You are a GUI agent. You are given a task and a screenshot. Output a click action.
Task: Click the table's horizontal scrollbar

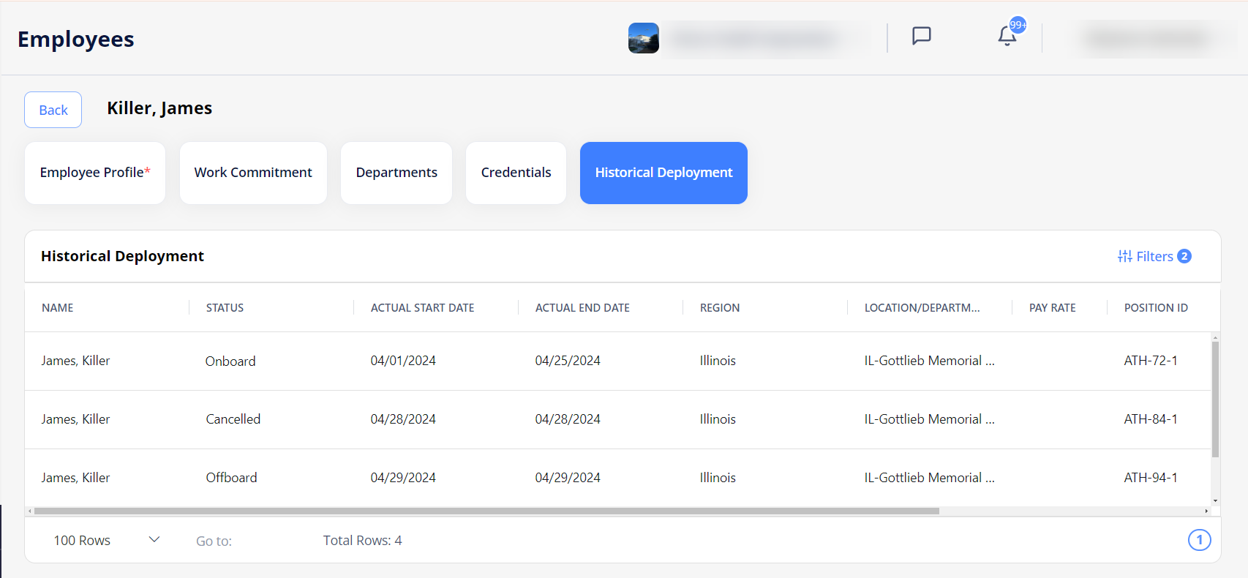tap(486, 511)
